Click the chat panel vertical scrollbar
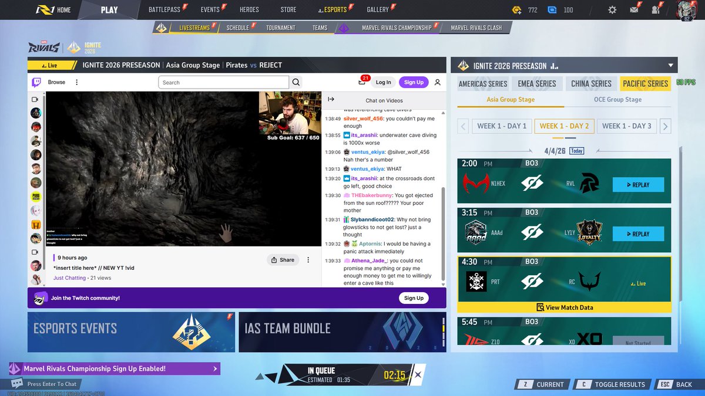The image size is (705, 396). pos(444,233)
